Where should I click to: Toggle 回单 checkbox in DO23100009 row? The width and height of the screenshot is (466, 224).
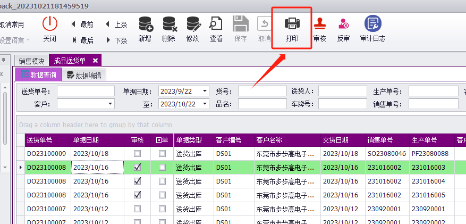[162, 153]
